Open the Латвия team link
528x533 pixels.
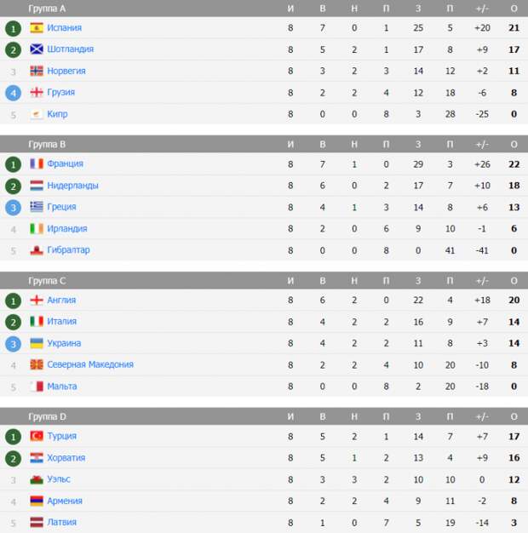pos(61,522)
